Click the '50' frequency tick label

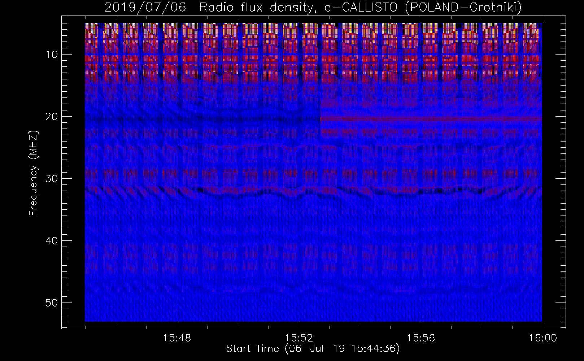coord(52,303)
